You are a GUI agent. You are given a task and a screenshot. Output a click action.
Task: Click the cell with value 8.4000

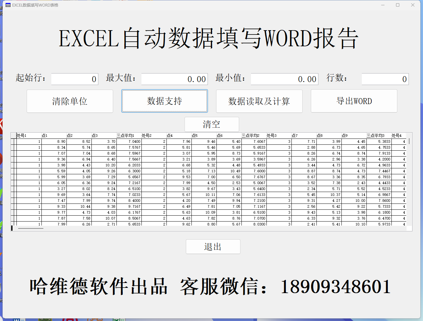(x=129, y=201)
